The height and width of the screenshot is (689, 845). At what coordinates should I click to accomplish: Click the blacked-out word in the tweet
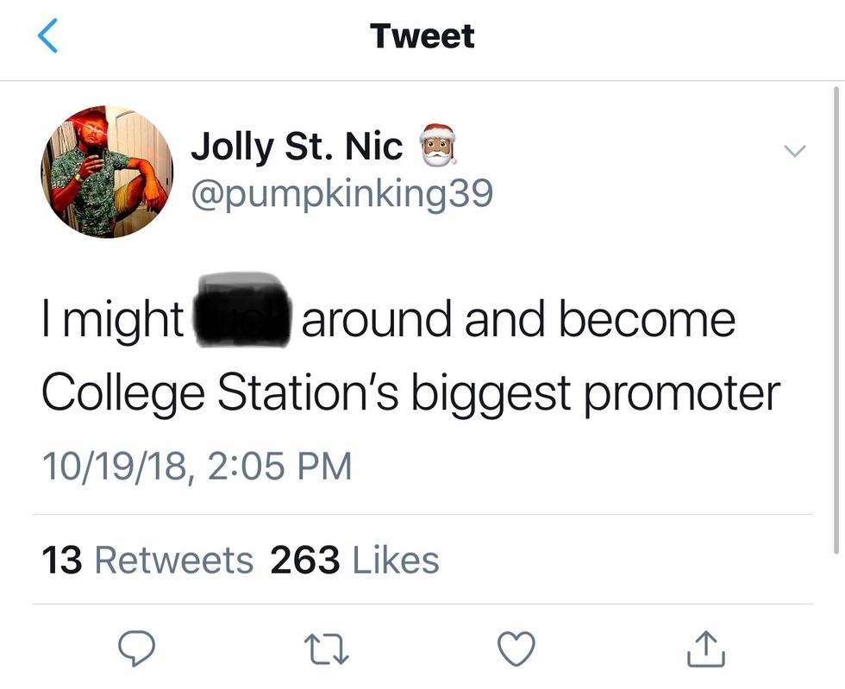pos(242,318)
